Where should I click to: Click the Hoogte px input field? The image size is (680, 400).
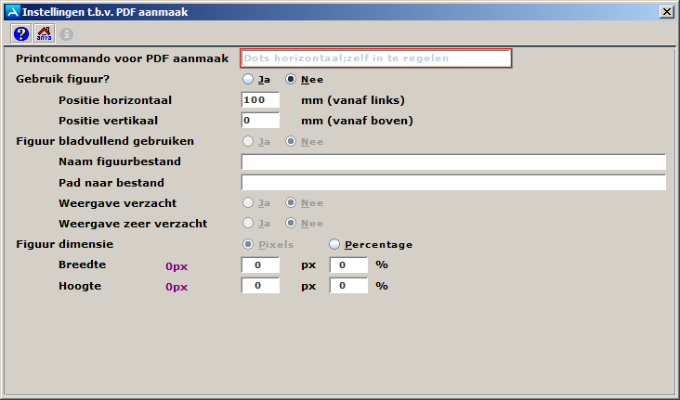click(x=260, y=286)
